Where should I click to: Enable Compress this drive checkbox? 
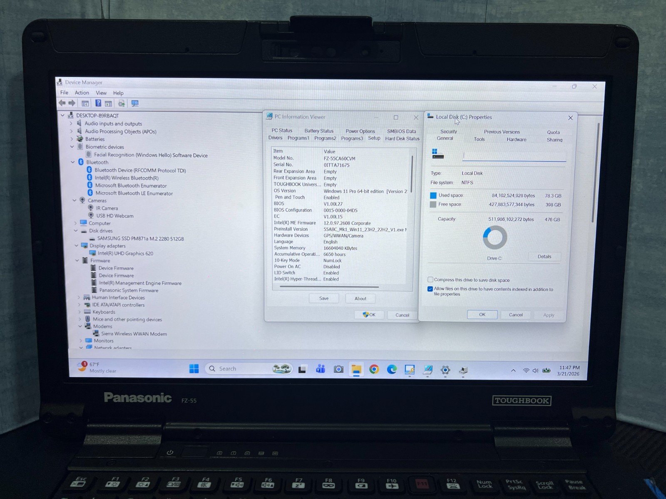pyautogui.click(x=430, y=280)
